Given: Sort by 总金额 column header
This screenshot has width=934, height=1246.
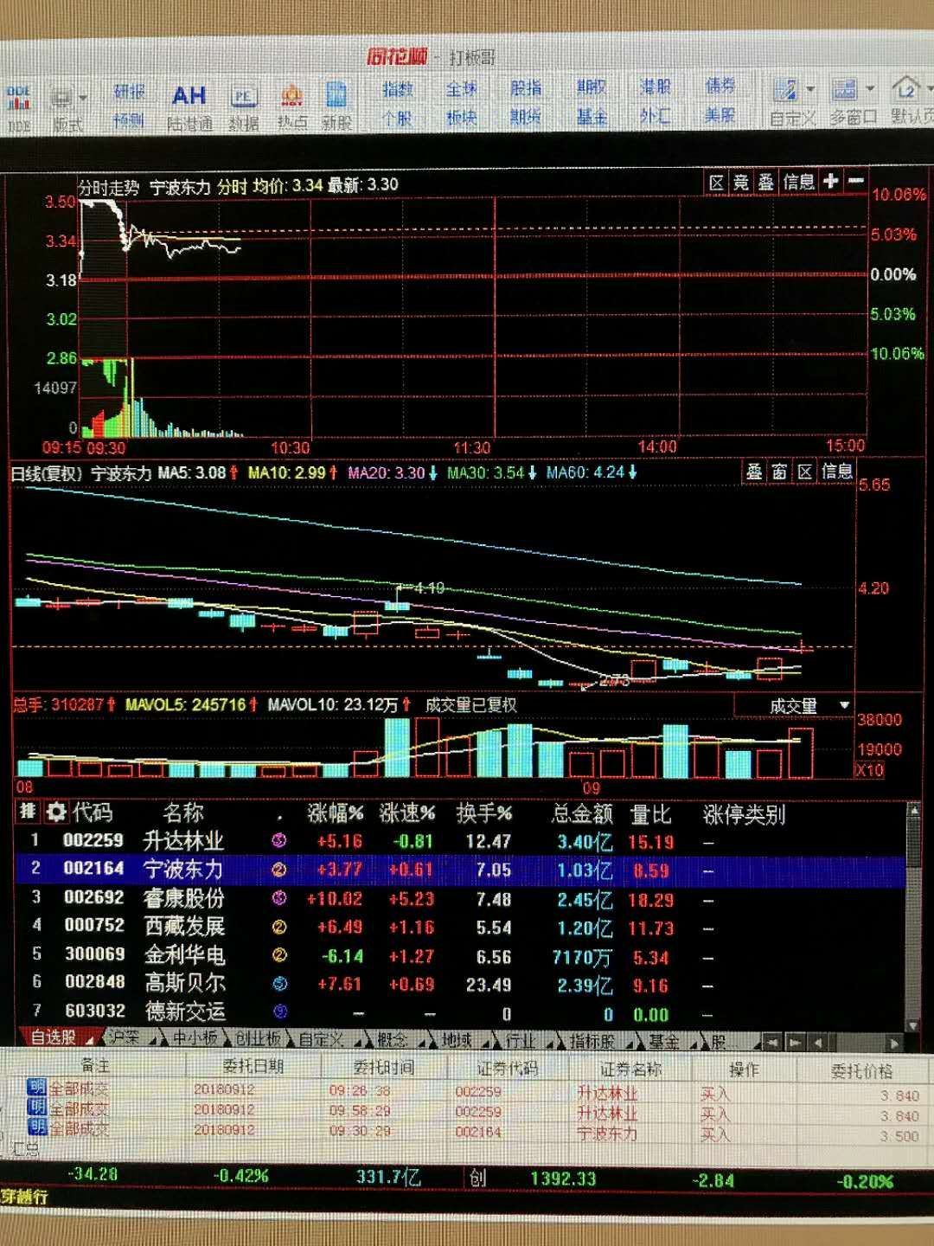Looking at the screenshot, I should 582,813.
